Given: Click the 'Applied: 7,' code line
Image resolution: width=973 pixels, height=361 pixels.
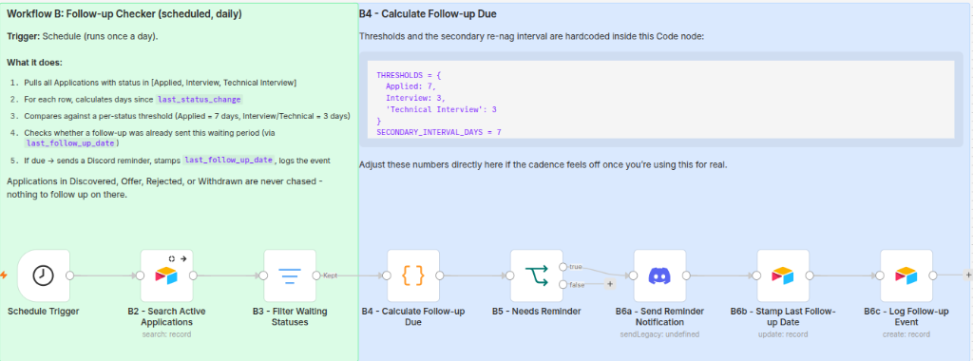Looking at the screenshot, I should (x=410, y=86).
